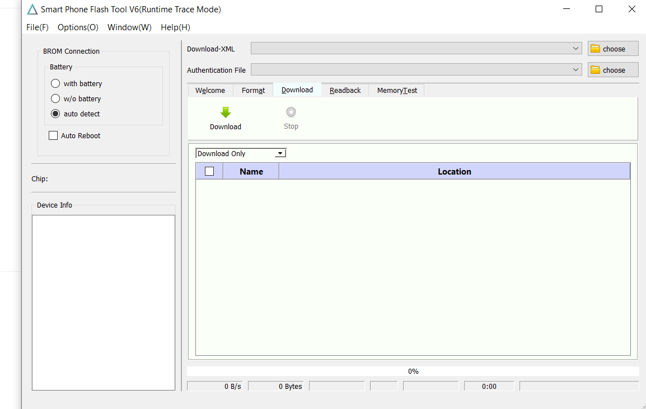Expand the Authentication File dropdown arrow

[575, 70]
